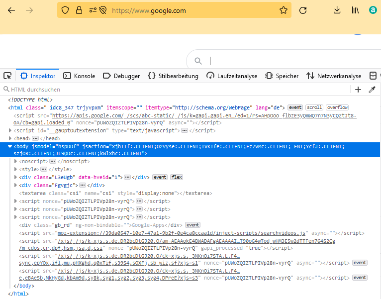
Task: Open the Netzwerkanalyse tab
Action: tap(334, 76)
